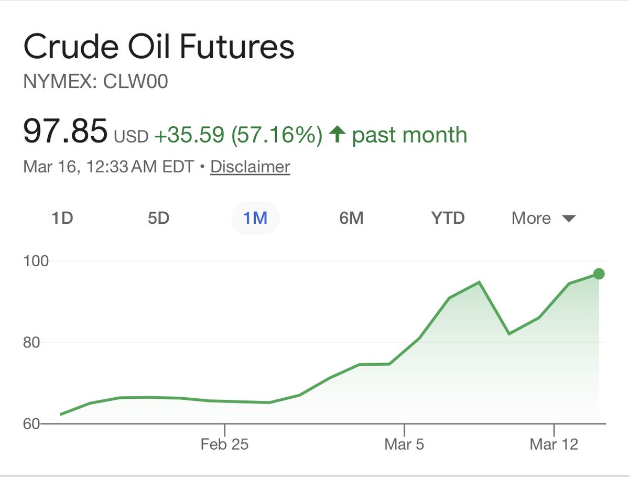Click the More dropdown arrow icon
This screenshot has height=480, width=629.
569,219
